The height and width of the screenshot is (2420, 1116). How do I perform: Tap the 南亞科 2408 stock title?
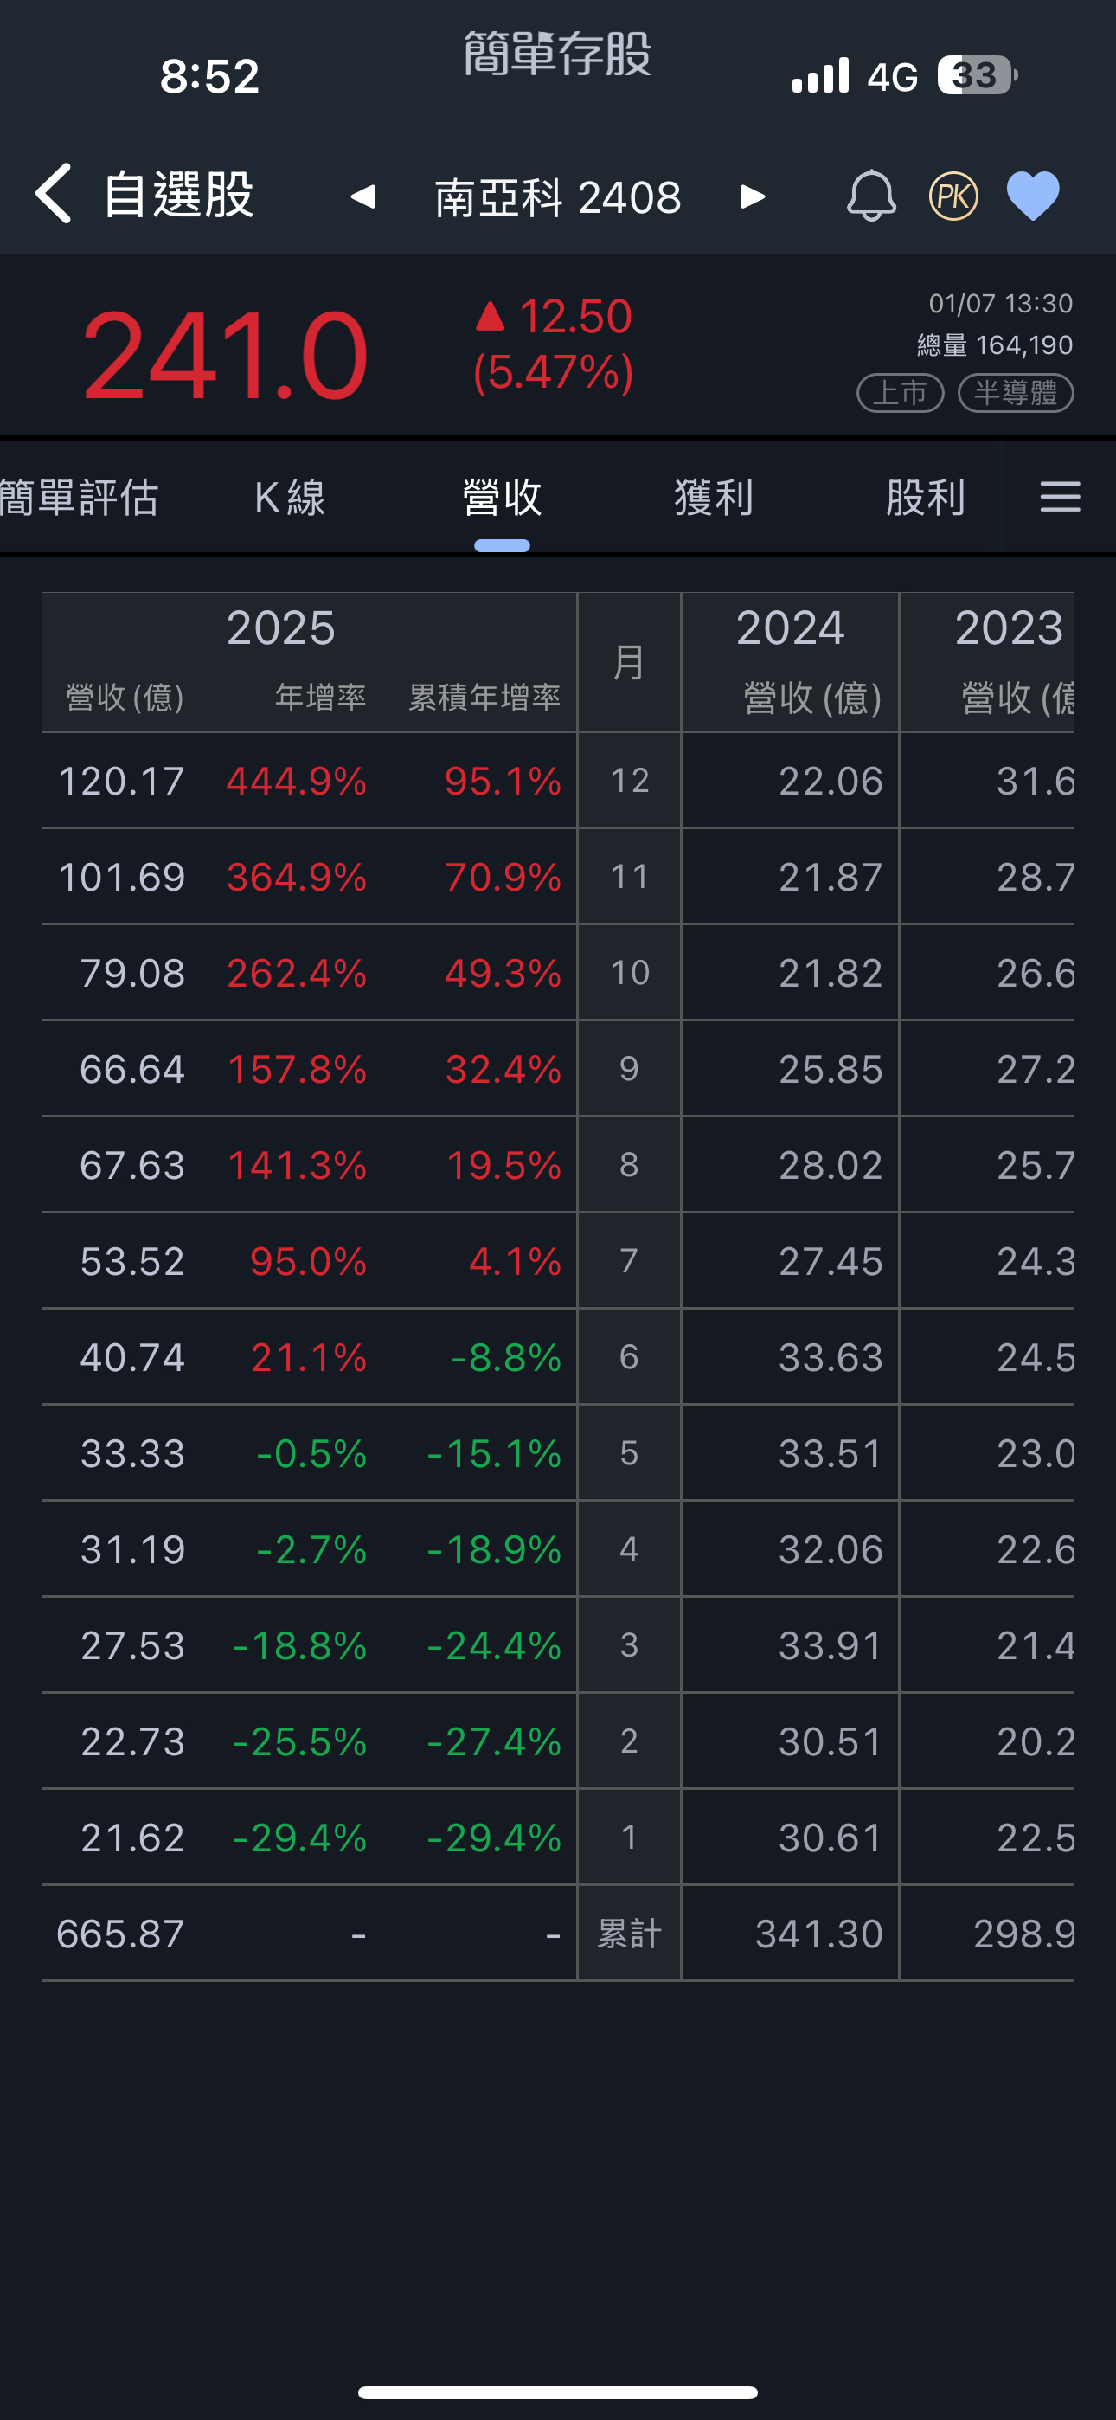click(x=558, y=197)
